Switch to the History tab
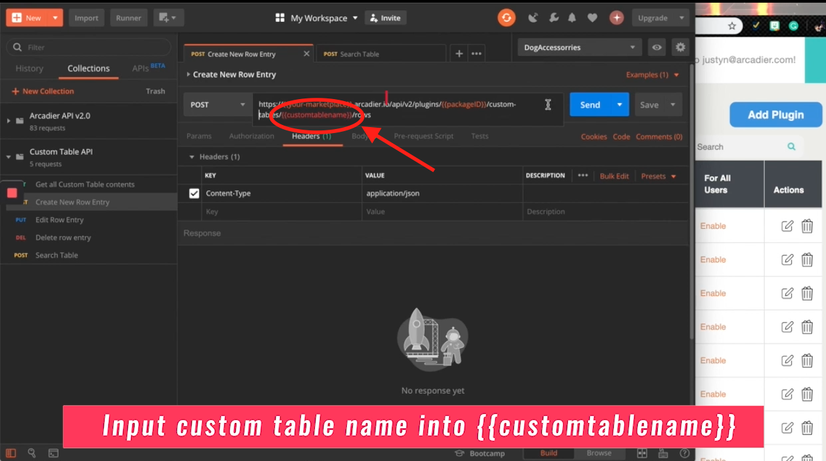 coord(29,69)
